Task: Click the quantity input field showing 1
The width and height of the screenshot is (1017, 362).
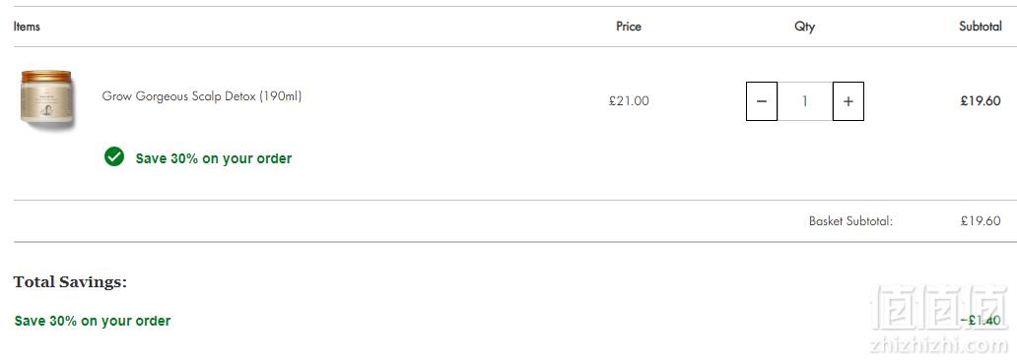Action: [x=805, y=101]
